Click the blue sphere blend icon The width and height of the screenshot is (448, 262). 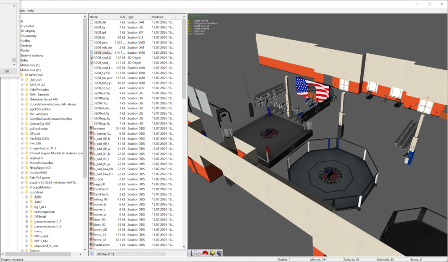(219, 253)
